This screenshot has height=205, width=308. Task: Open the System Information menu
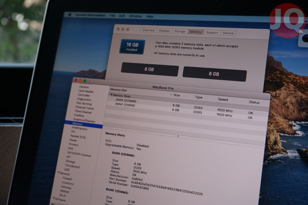pyautogui.click(x=90, y=15)
